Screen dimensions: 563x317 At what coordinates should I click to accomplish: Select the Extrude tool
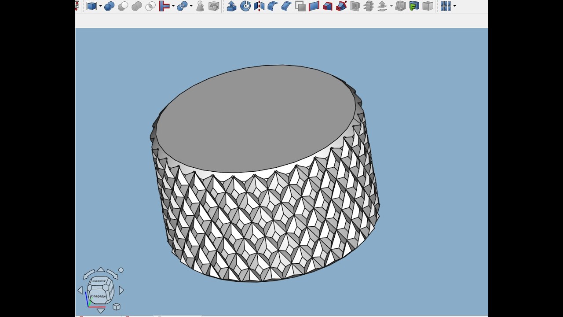click(x=232, y=6)
